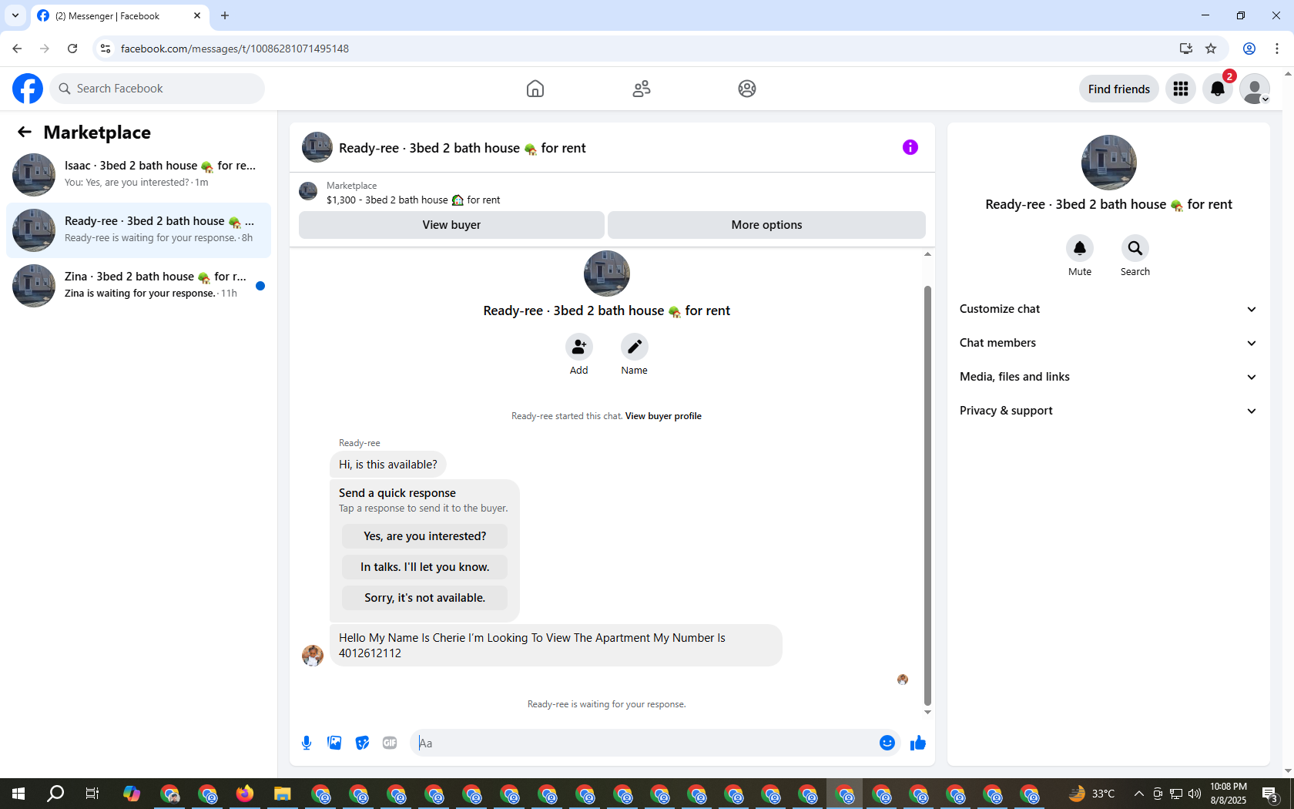This screenshot has width=1294, height=809.
Task: Select the Messenger | Facebook tab
Action: (x=120, y=15)
